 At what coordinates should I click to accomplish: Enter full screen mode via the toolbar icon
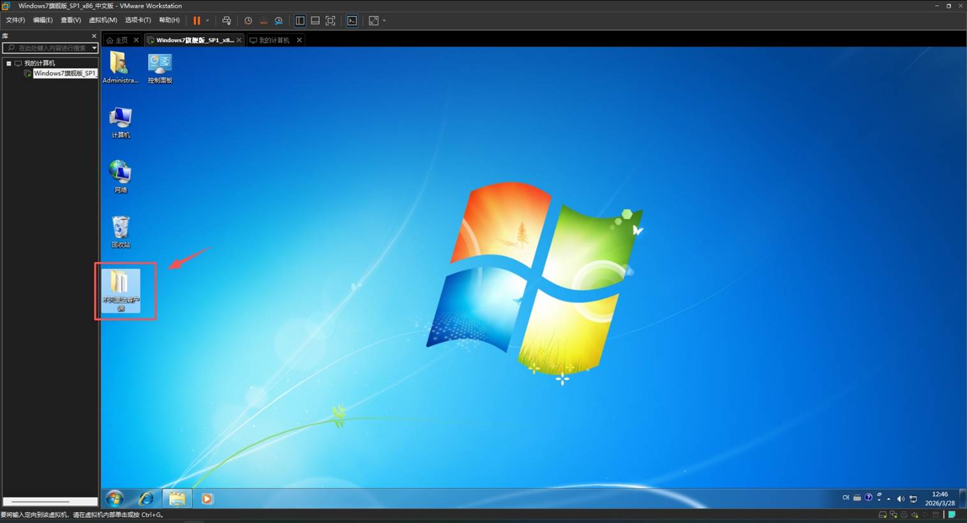[x=331, y=20]
